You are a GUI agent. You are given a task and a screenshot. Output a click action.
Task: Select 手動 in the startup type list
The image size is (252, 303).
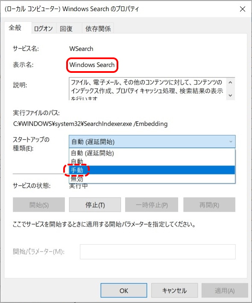pyautogui.click(x=152, y=170)
